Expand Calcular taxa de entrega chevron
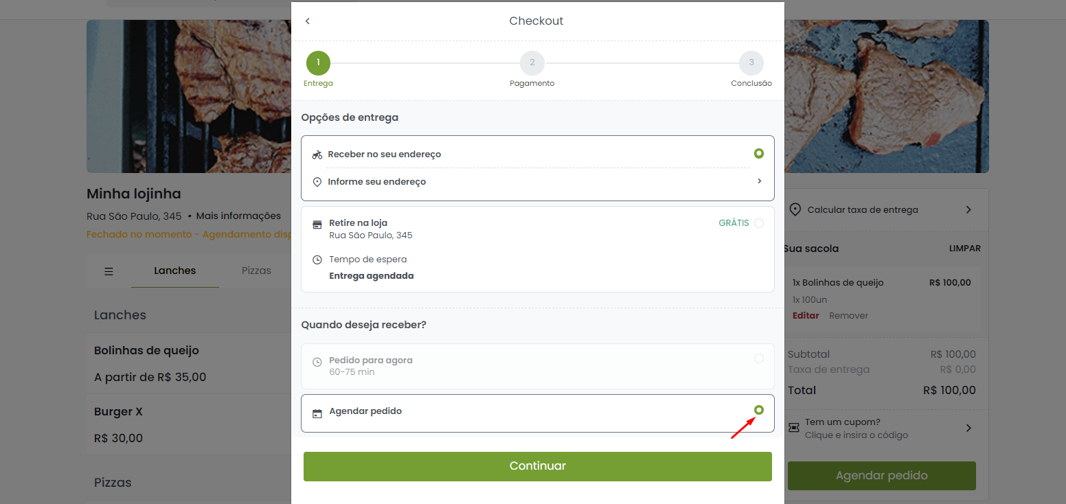 tap(968, 209)
